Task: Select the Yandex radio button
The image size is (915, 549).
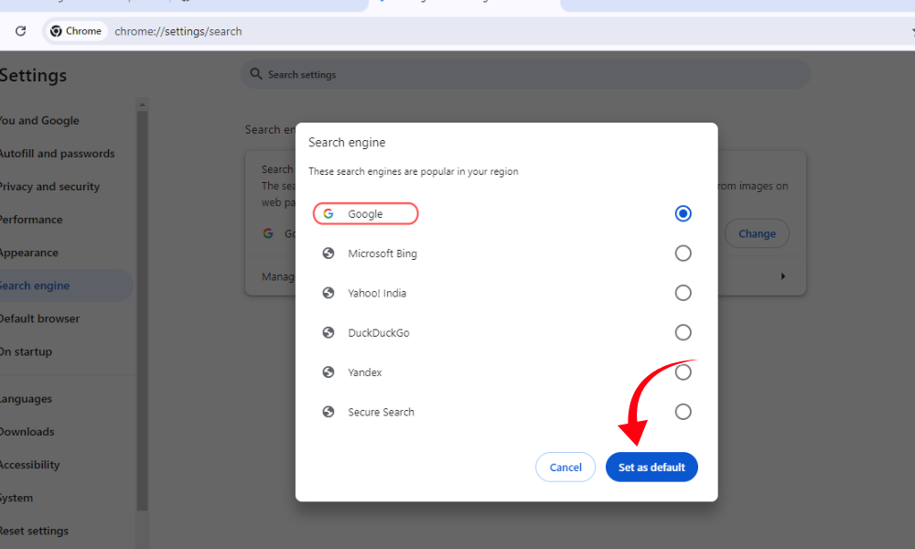Action: coord(683,372)
